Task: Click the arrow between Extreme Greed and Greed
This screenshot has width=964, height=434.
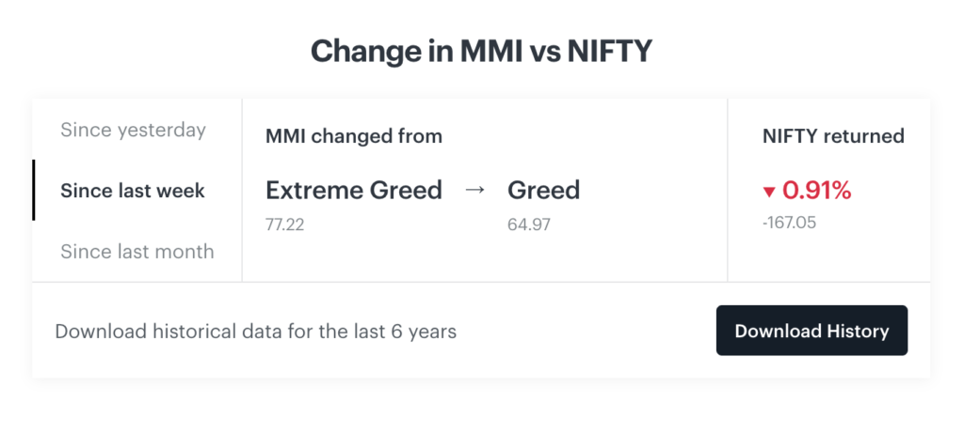Action: pyautogui.click(x=475, y=191)
